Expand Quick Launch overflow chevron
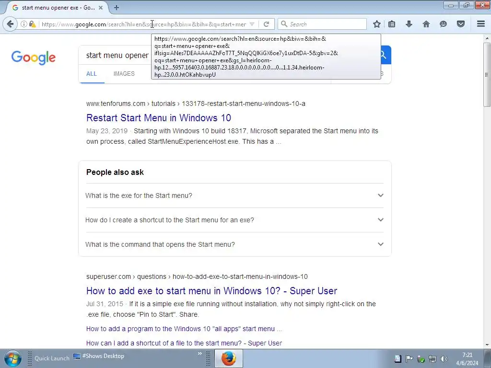This screenshot has height=368, width=491. (x=200, y=354)
